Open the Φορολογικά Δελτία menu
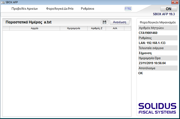 click(x=60, y=9)
